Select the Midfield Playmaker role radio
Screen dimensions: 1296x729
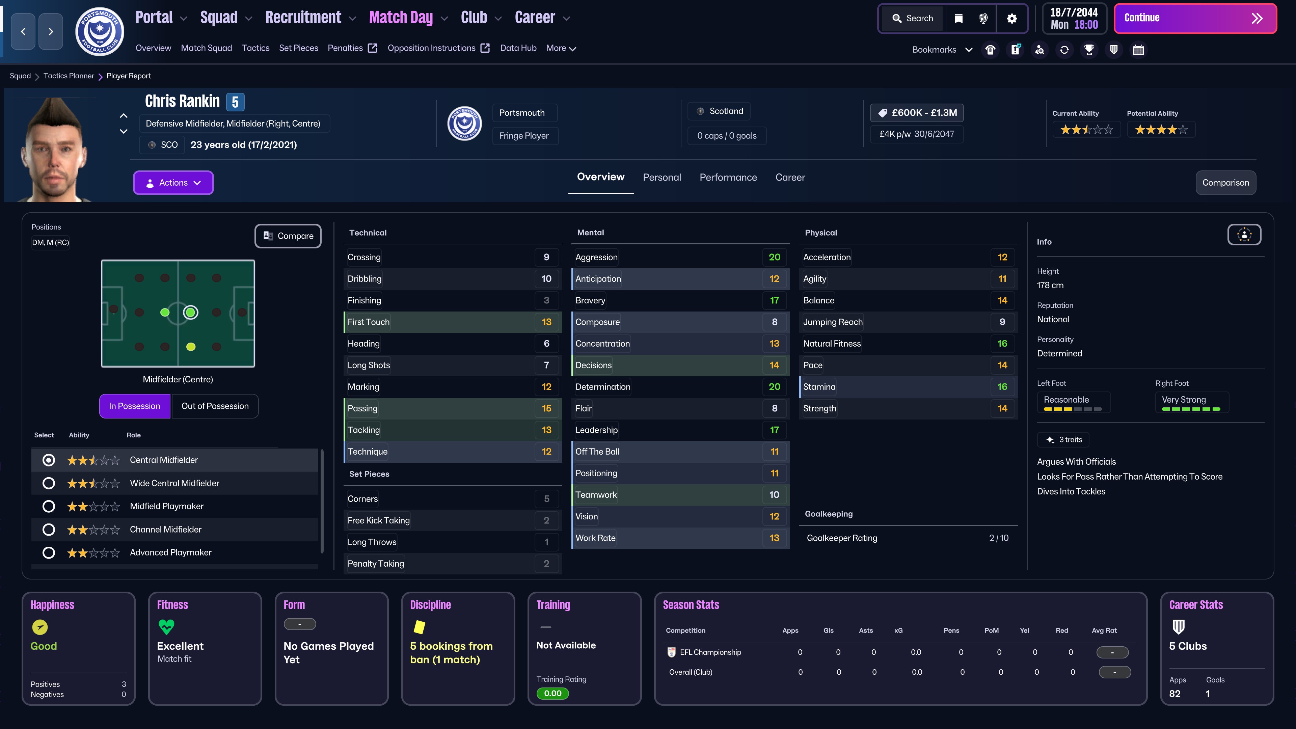click(x=49, y=506)
